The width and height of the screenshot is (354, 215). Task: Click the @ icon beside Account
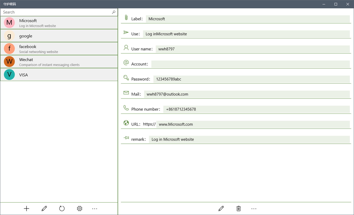126,63
